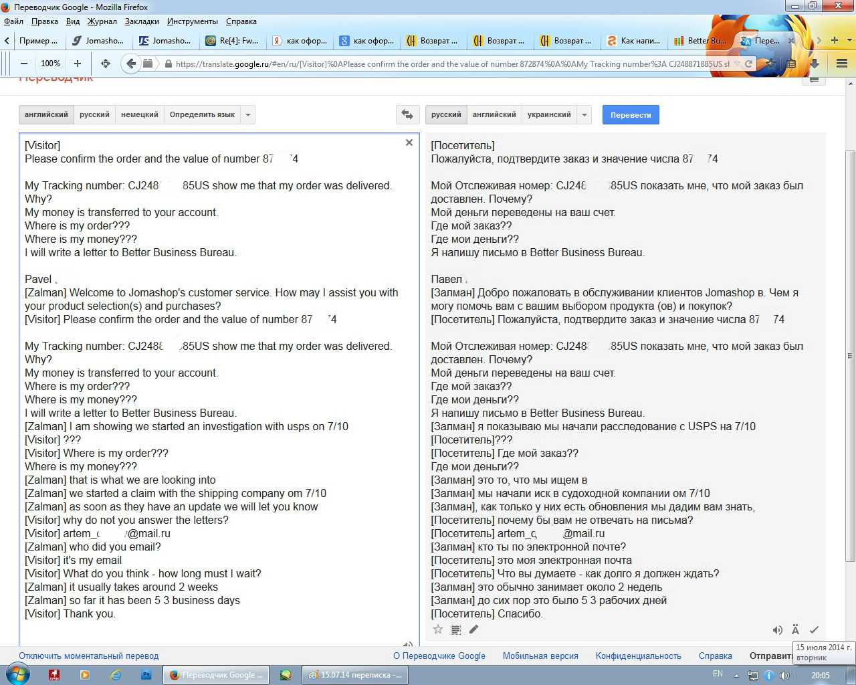Click the swap languages icon
The image size is (856, 685).
click(407, 114)
